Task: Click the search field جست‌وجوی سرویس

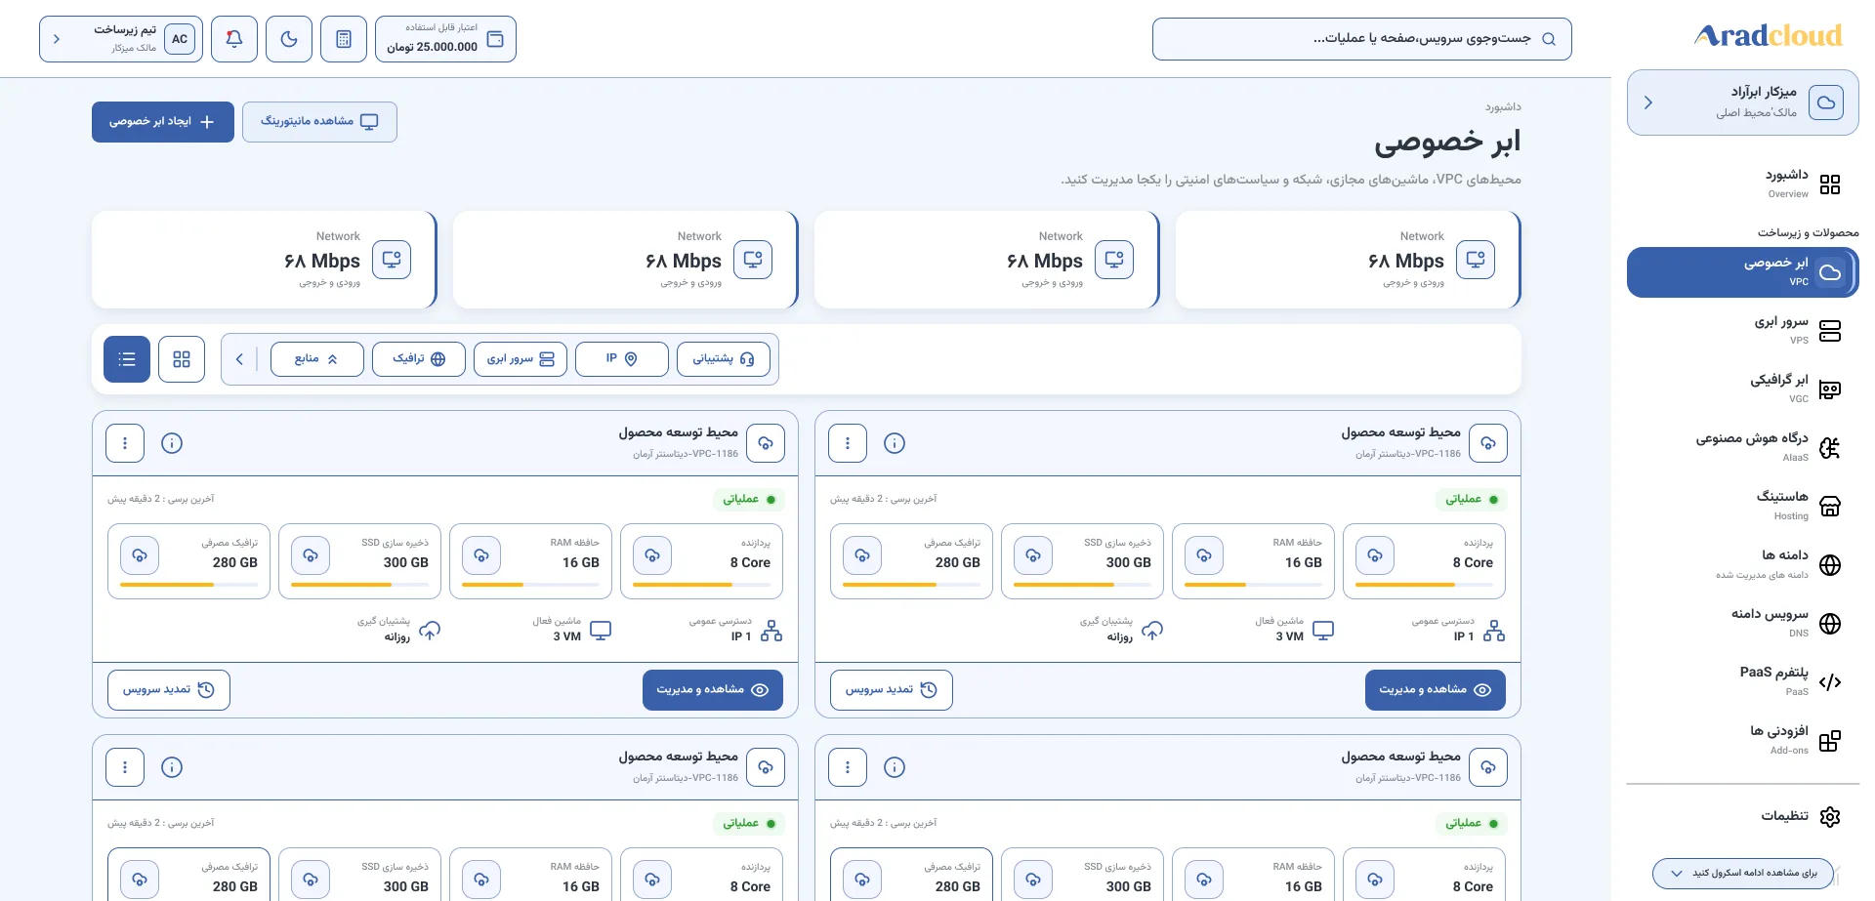Action: point(1361,39)
